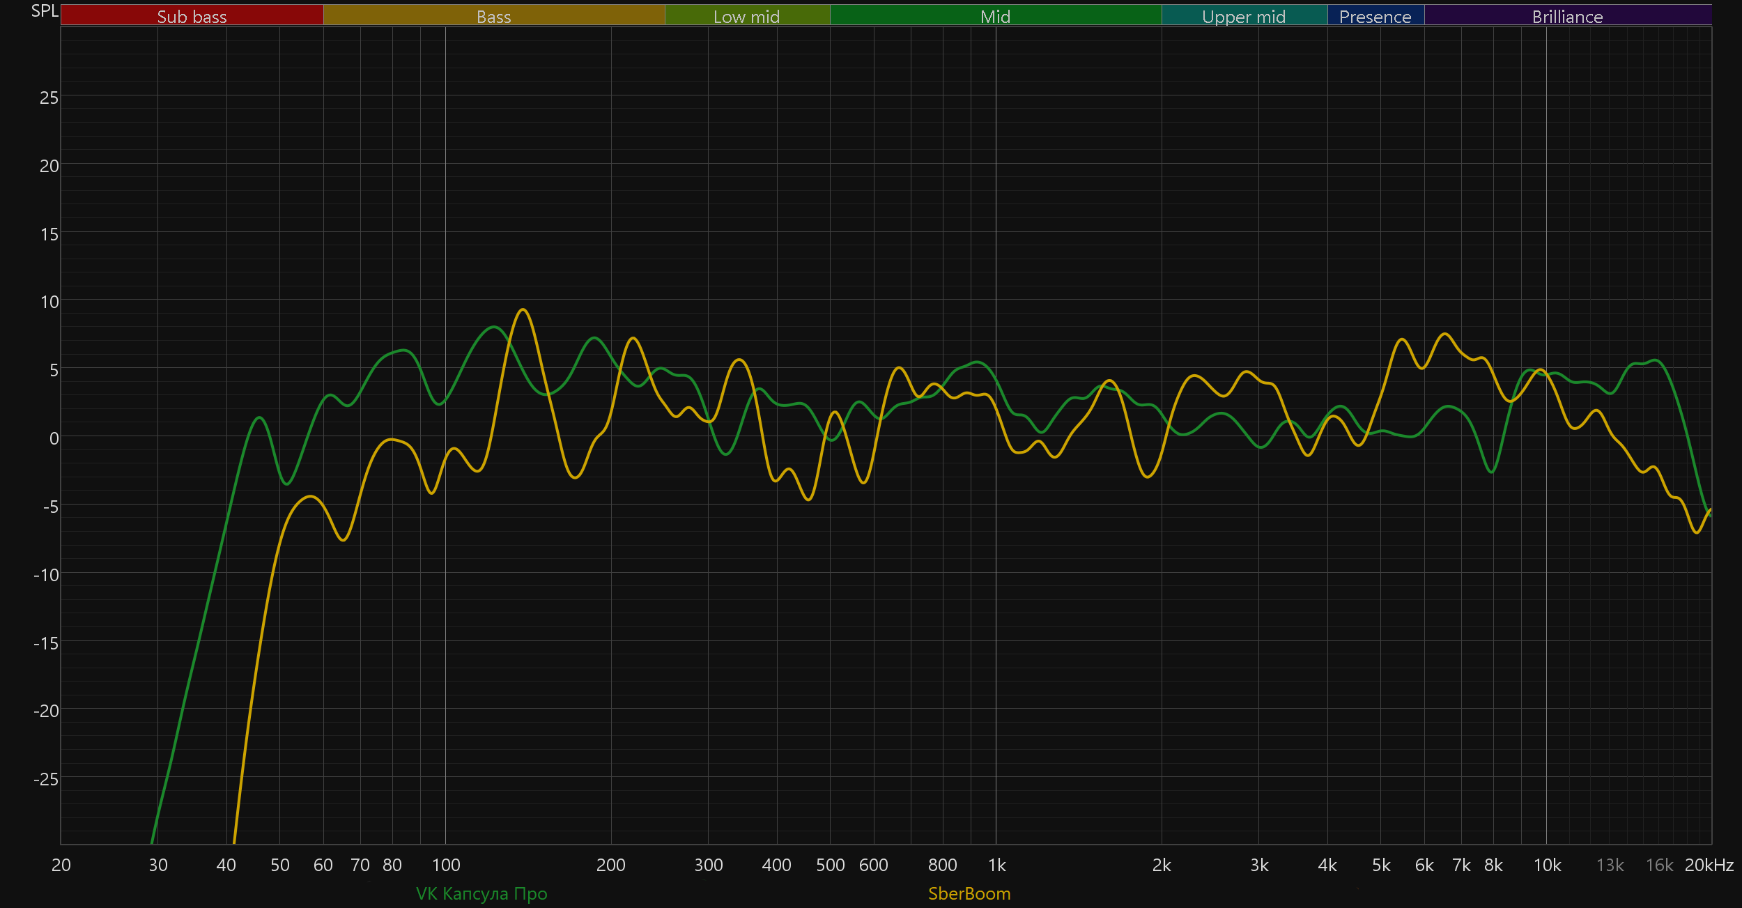Toggle the VK Капсула Про legend entry
This screenshot has height=908, width=1742.
coord(481,893)
